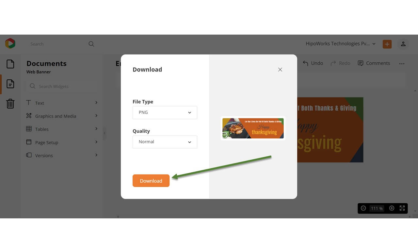The image size is (418, 235).
Task: Expand the HipoWorks Technologies workspace dropdown
Action: (341, 43)
